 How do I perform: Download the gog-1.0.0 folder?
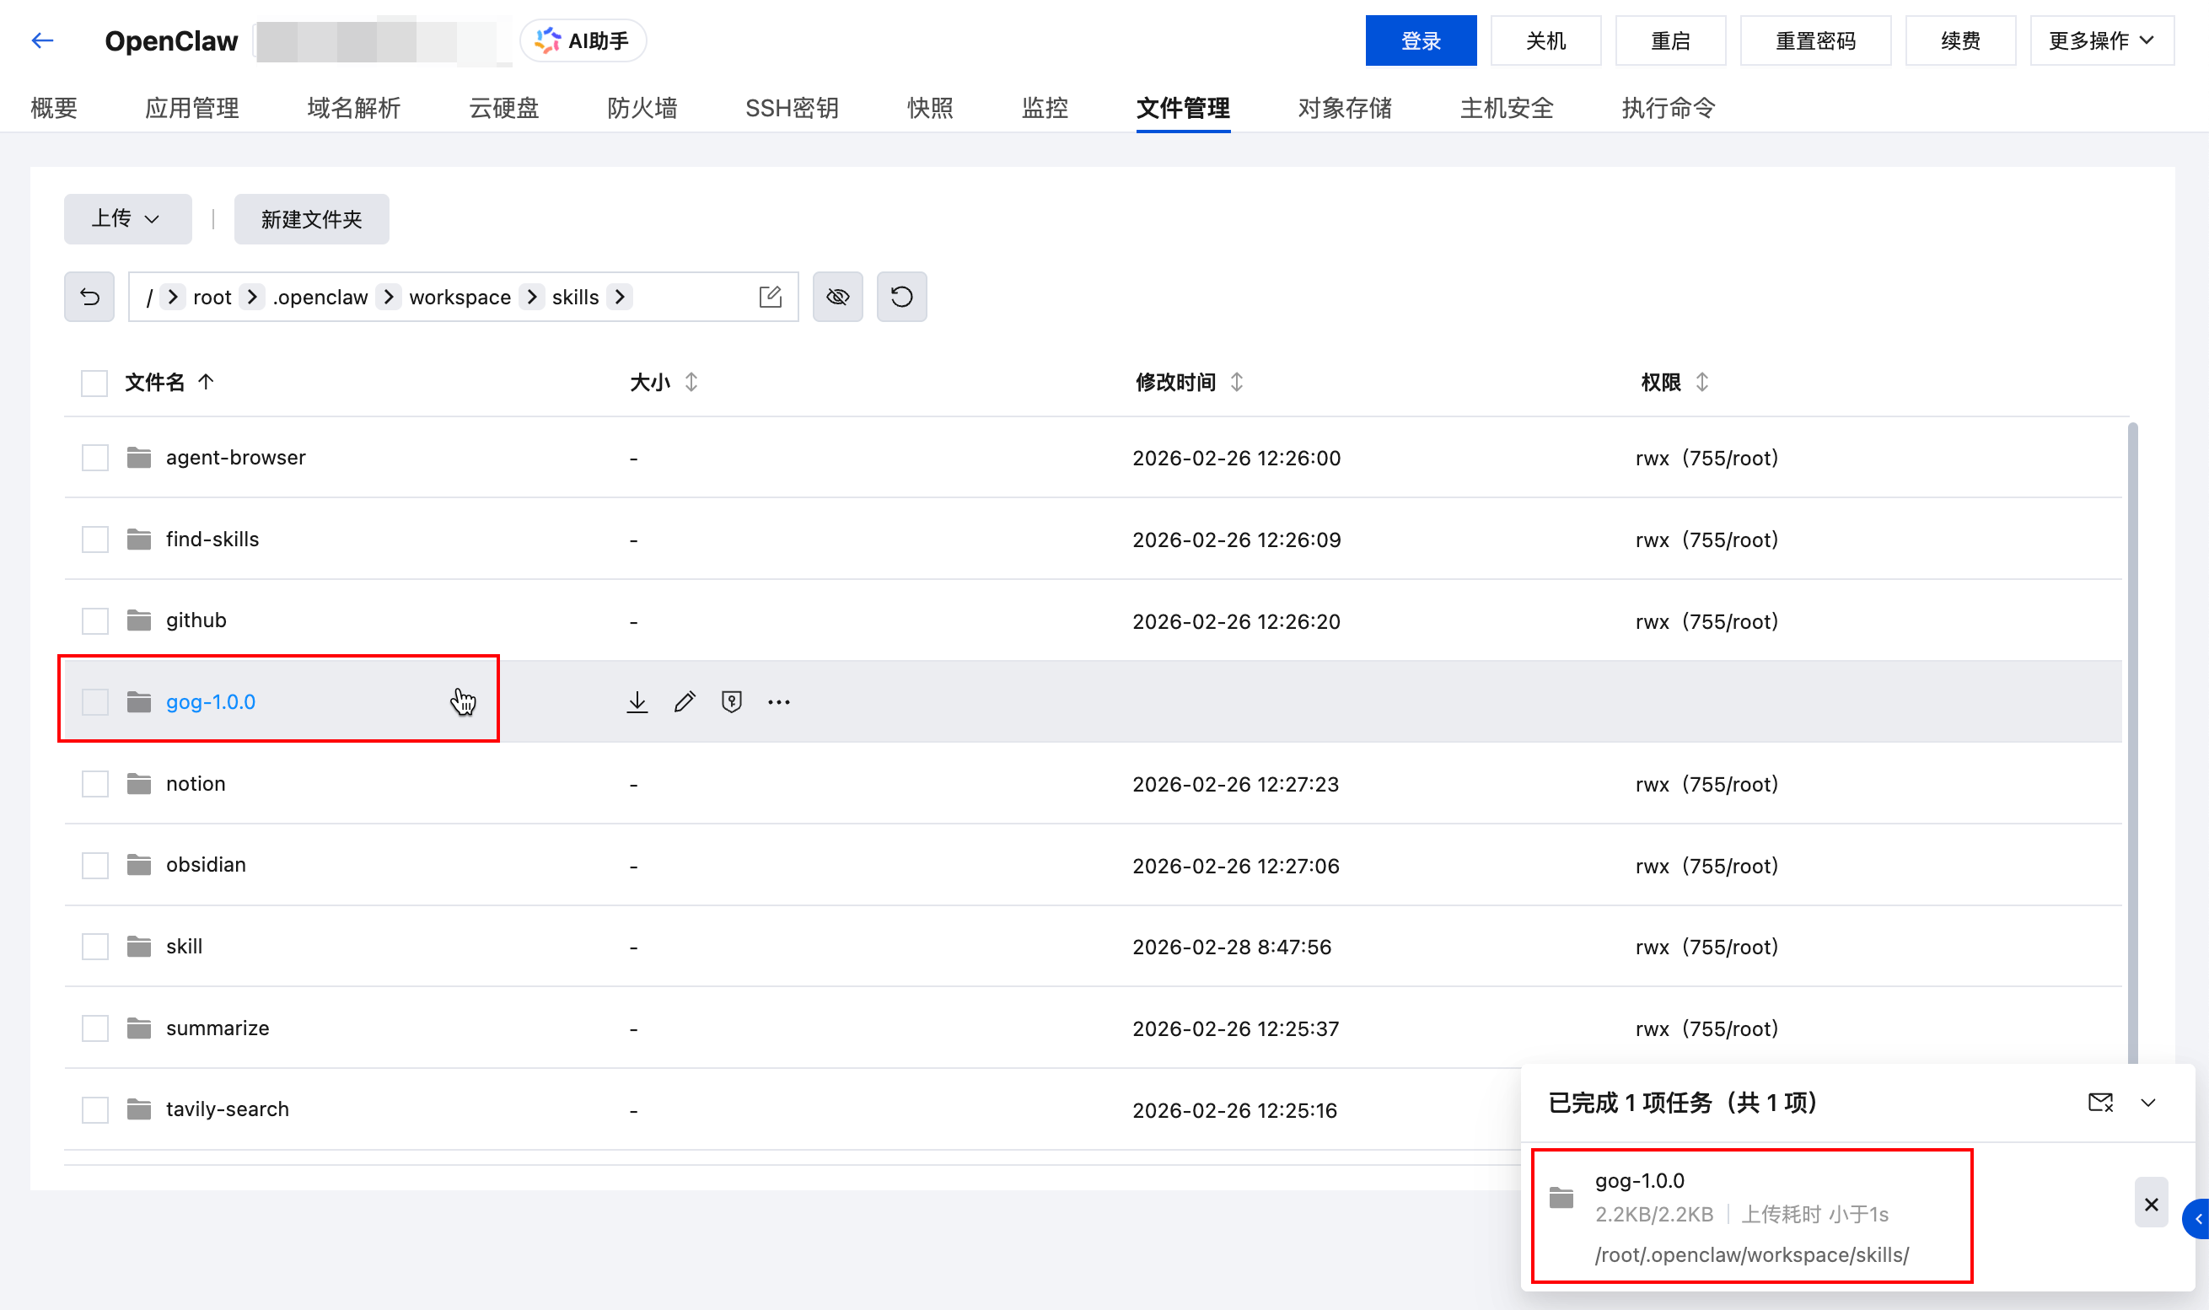click(637, 700)
